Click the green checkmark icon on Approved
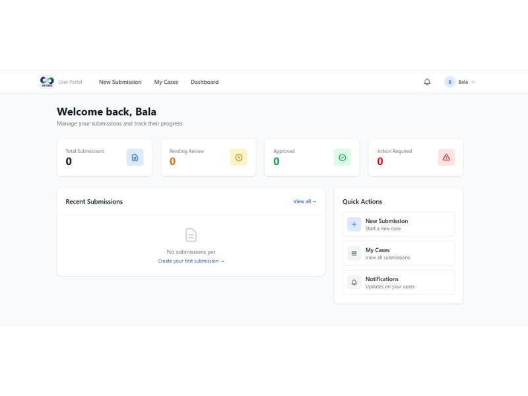 pos(342,158)
